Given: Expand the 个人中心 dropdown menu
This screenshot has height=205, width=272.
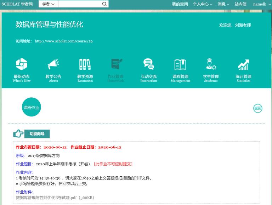Looking at the screenshot, I should (x=202, y=4).
